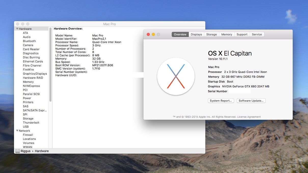Open Thunderbolt hardware info
This screenshot has width=308, height=173.
[31, 123]
